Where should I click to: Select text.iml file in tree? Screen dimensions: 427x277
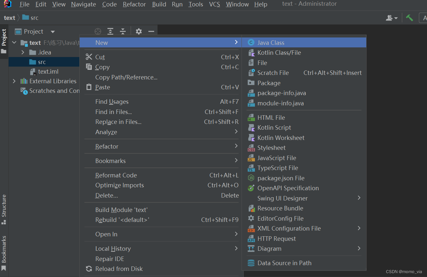[x=44, y=71]
